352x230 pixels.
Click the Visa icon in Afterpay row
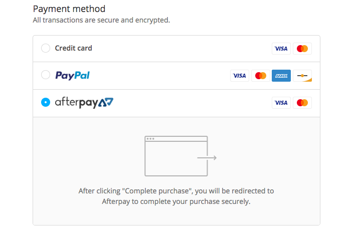[x=281, y=103]
